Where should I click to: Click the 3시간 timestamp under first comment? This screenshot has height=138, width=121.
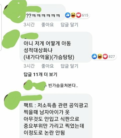pos(29,25)
